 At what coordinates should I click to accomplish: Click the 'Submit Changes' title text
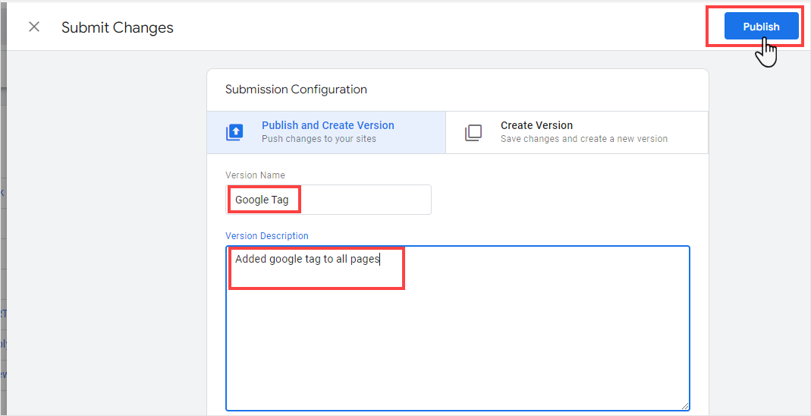click(x=118, y=27)
